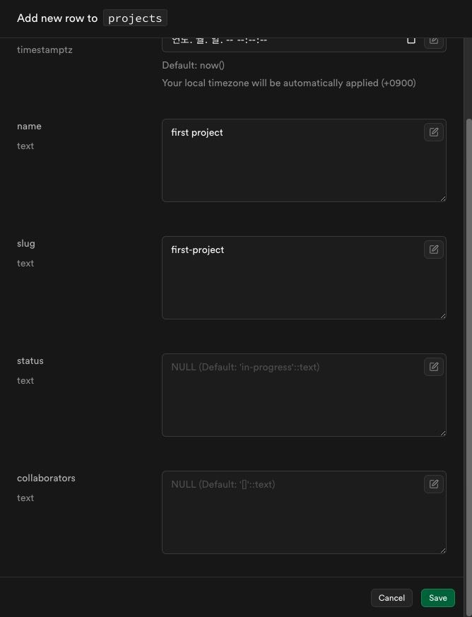
Task: Click the vertical scrollbar of the form panel
Action: (468, 346)
